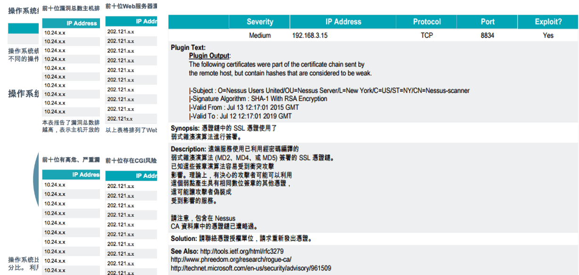Click the Valid To Jul 12 2019 line
Screen dimensions: 579x275
240,116
